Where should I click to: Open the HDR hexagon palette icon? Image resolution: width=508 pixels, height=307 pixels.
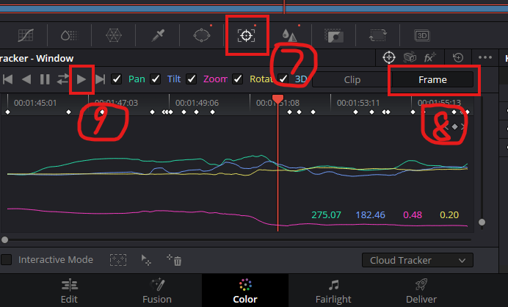pos(114,35)
